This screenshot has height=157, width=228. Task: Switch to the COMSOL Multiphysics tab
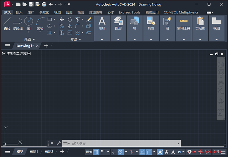[181, 12]
